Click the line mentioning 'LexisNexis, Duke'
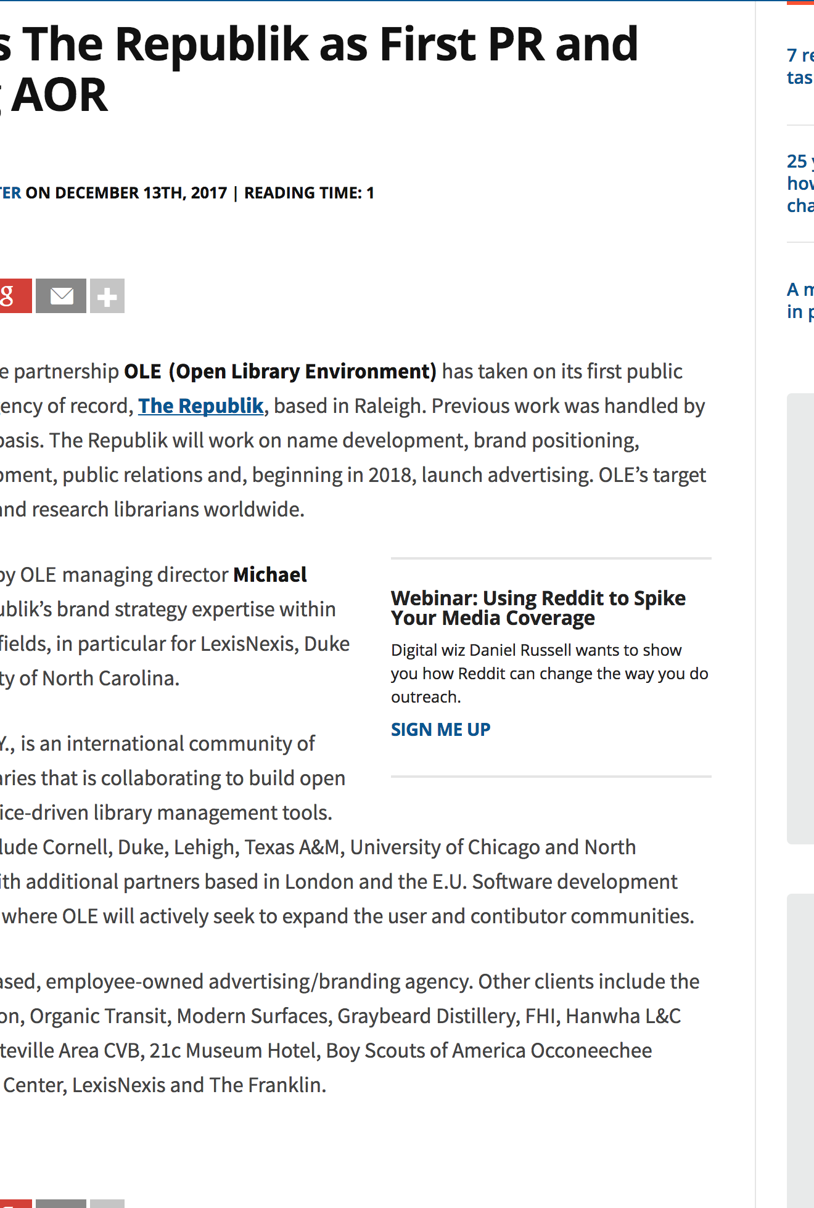The image size is (814, 1208). [175, 644]
